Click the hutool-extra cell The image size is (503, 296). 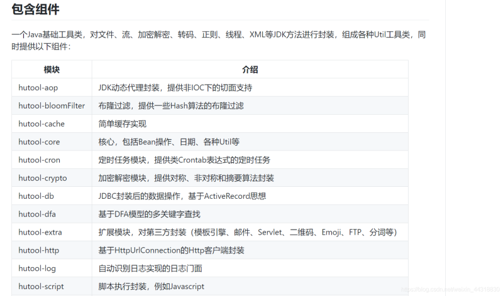click(x=52, y=232)
